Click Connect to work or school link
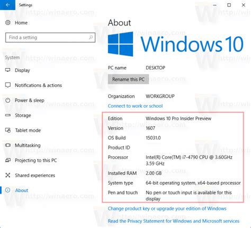Screen dimensions: 251x228 (135, 106)
